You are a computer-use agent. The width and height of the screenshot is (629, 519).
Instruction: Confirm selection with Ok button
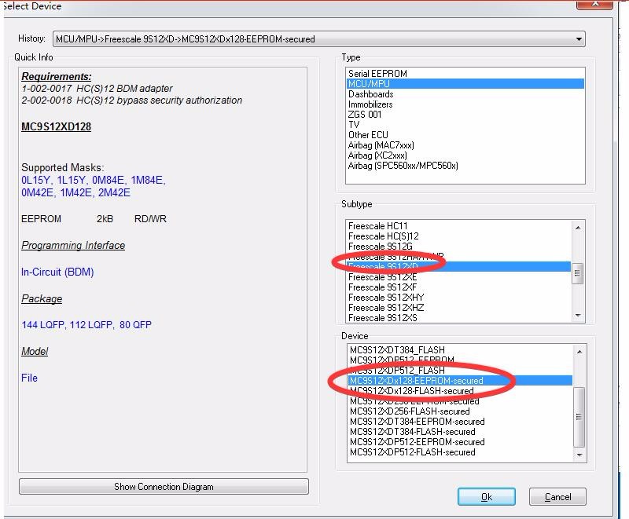(487, 496)
